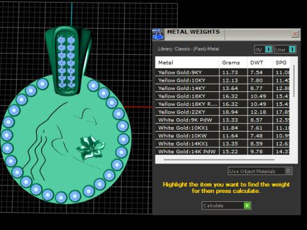Sort by the DWT column header
307x230 pixels.
pos(260,63)
